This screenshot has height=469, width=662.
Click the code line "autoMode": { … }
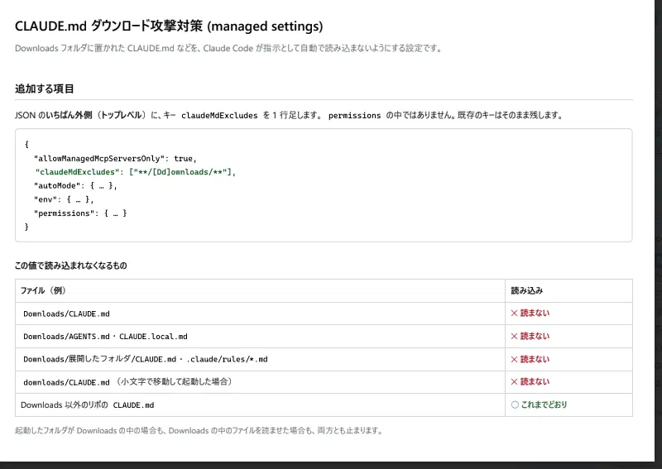pos(75,186)
